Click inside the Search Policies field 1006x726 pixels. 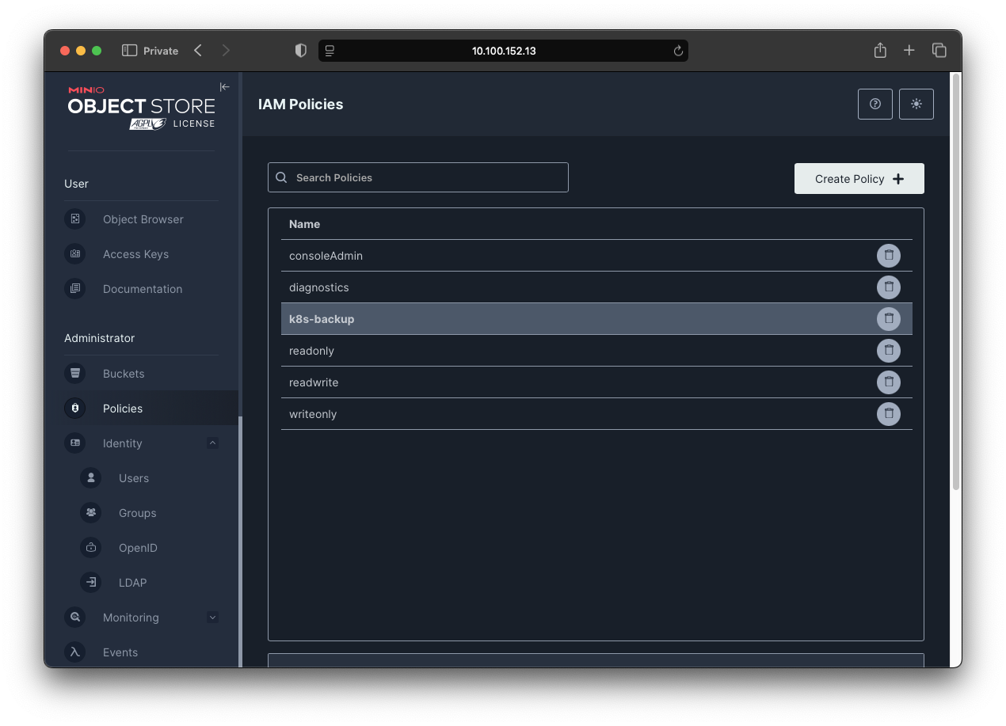coord(417,177)
